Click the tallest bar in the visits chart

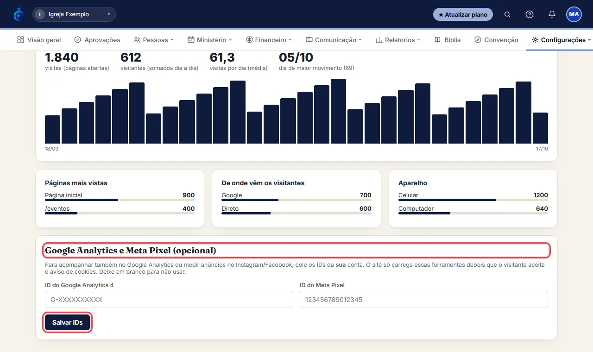338,111
